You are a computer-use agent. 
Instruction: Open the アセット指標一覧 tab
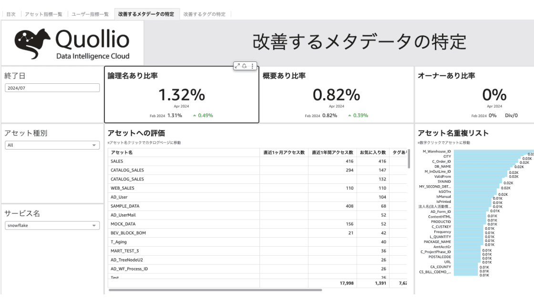tap(43, 14)
